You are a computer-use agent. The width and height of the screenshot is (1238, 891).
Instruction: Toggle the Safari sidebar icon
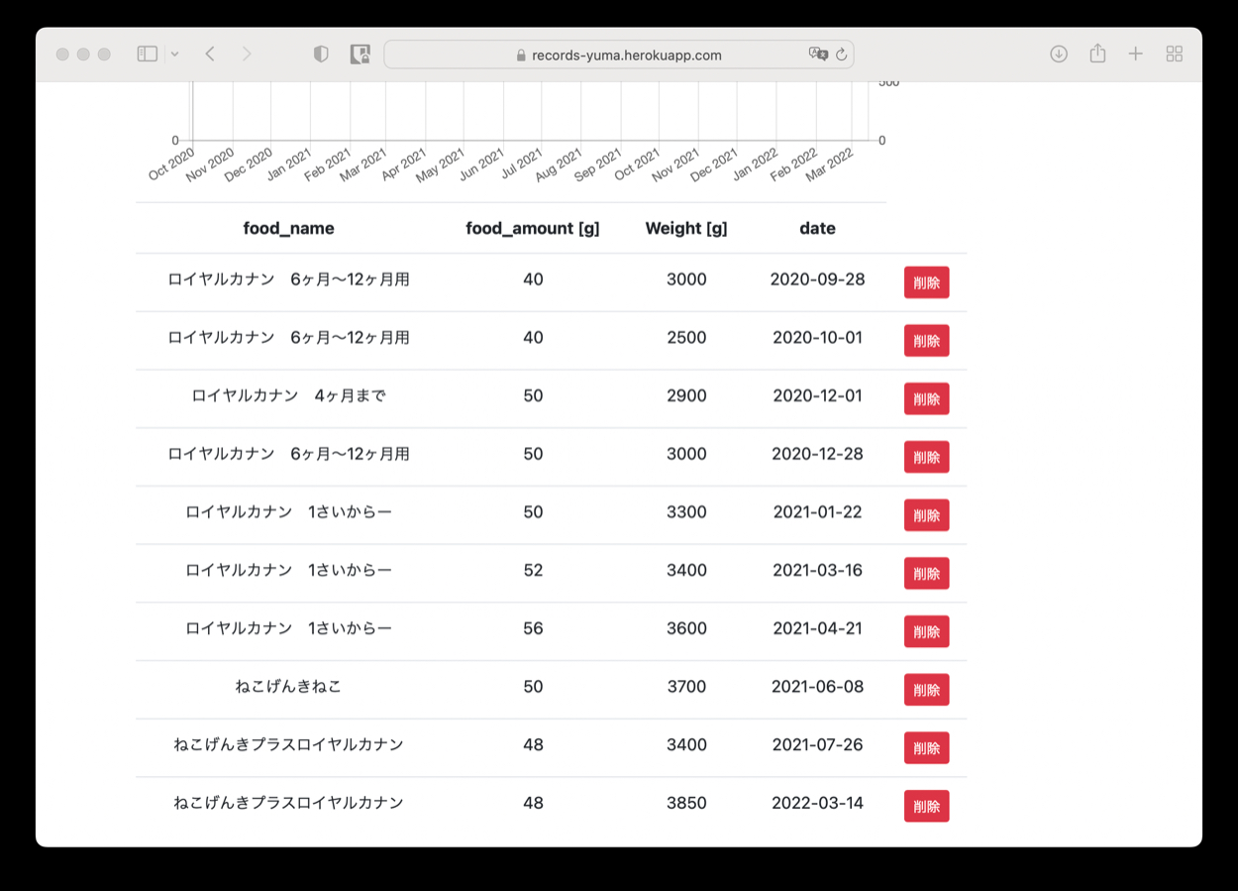tap(148, 55)
